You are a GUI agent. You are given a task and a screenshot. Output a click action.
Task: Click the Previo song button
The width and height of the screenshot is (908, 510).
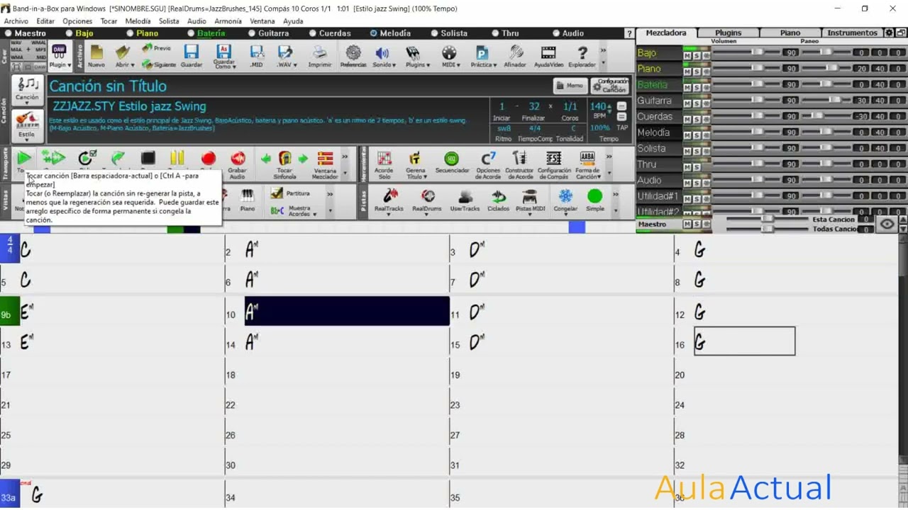[x=156, y=48]
